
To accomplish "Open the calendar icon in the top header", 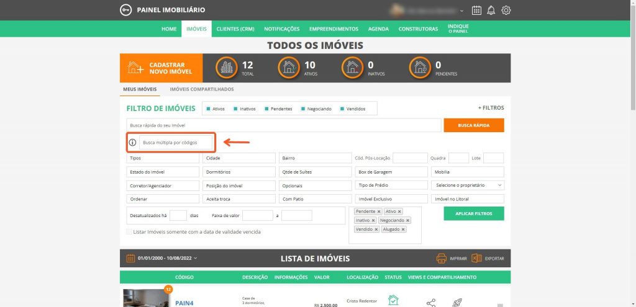I will [476, 10].
